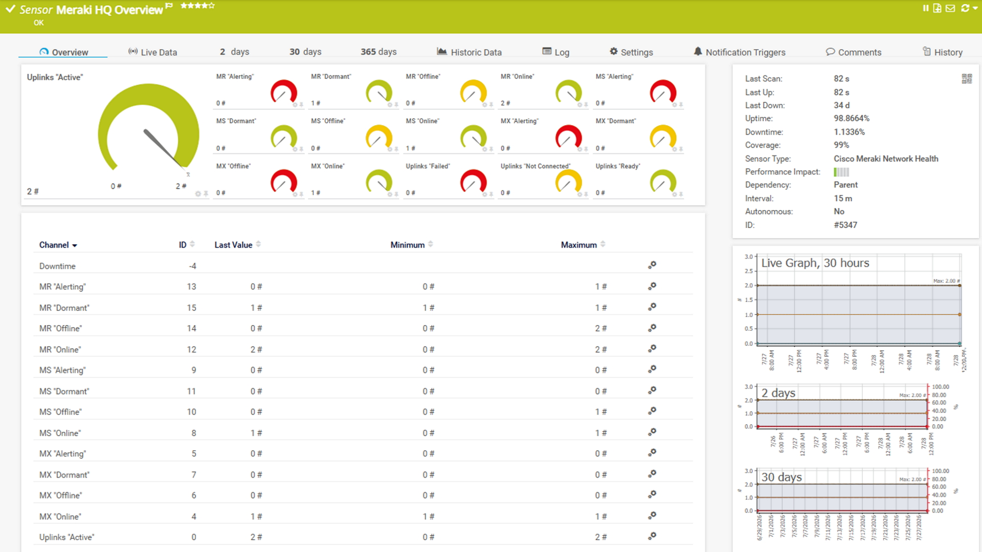Viewport: 982px width, 552px height.
Task: Open the Comments tab
Action: tap(854, 52)
